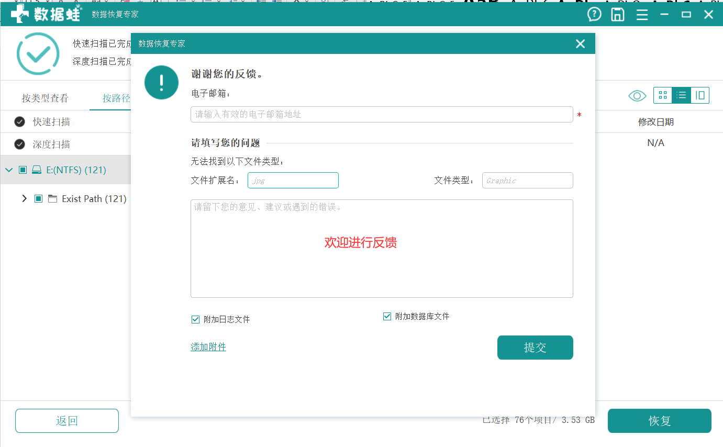723x447 pixels.
Task: Click the 恢复 recovery button
Action: (659, 420)
